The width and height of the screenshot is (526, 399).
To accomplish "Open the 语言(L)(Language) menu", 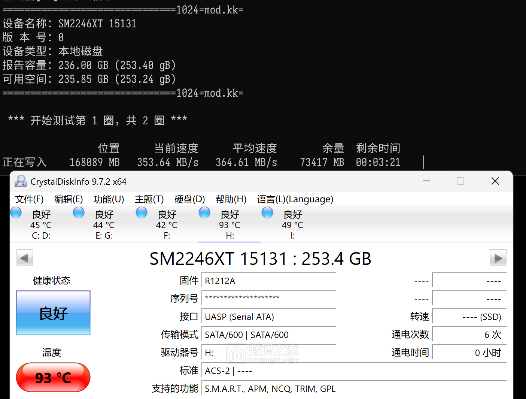I will [x=295, y=199].
